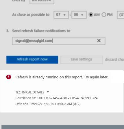Click the save settings button
The image size is (124, 129).
pyautogui.click(x=82, y=60)
